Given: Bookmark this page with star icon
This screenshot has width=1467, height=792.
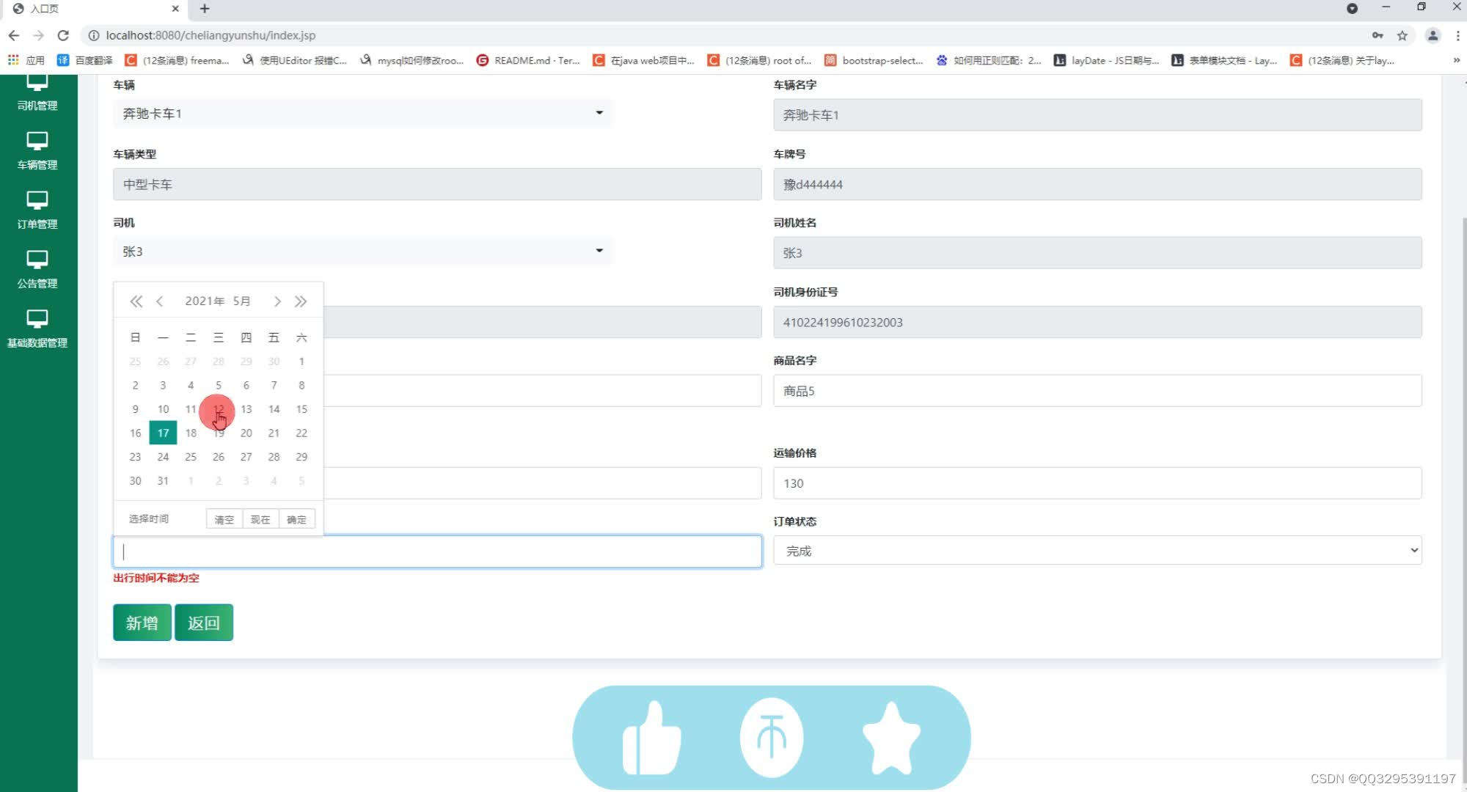Looking at the screenshot, I should [1402, 35].
